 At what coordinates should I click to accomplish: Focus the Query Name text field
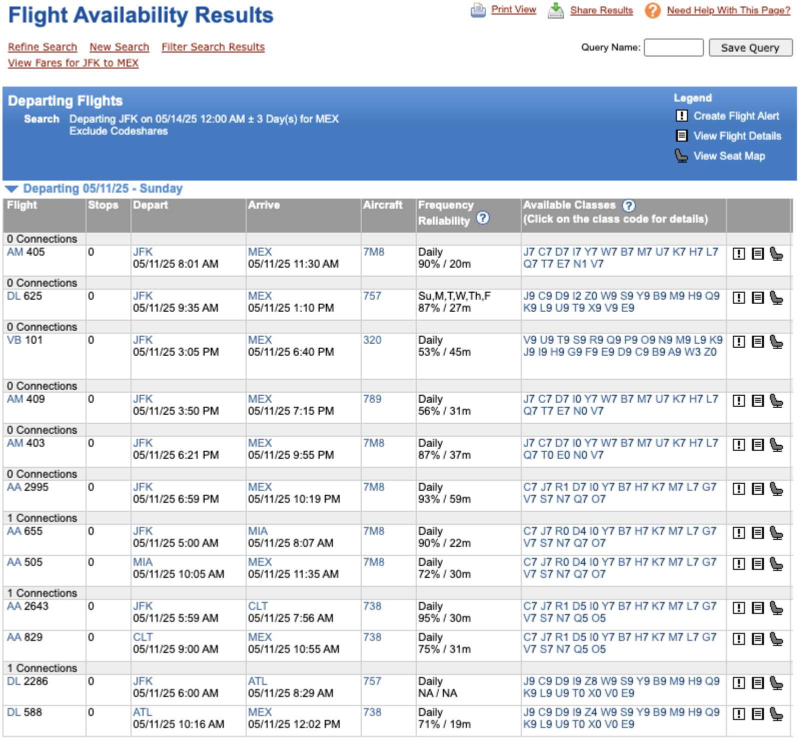pos(673,48)
